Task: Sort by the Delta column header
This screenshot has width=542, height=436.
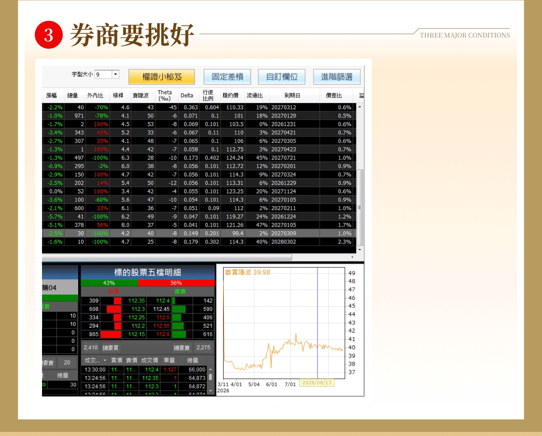Action: (x=187, y=95)
